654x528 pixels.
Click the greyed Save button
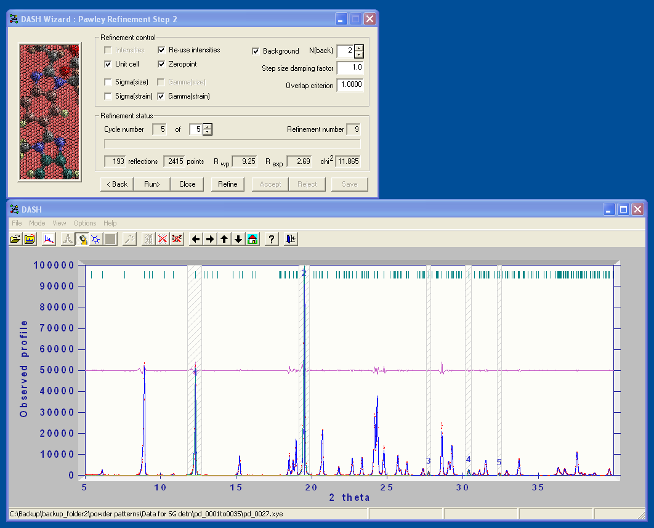tap(350, 184)
